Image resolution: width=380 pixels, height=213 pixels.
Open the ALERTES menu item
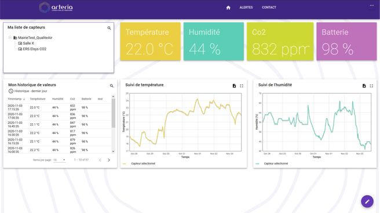click(x=246, y=8)
